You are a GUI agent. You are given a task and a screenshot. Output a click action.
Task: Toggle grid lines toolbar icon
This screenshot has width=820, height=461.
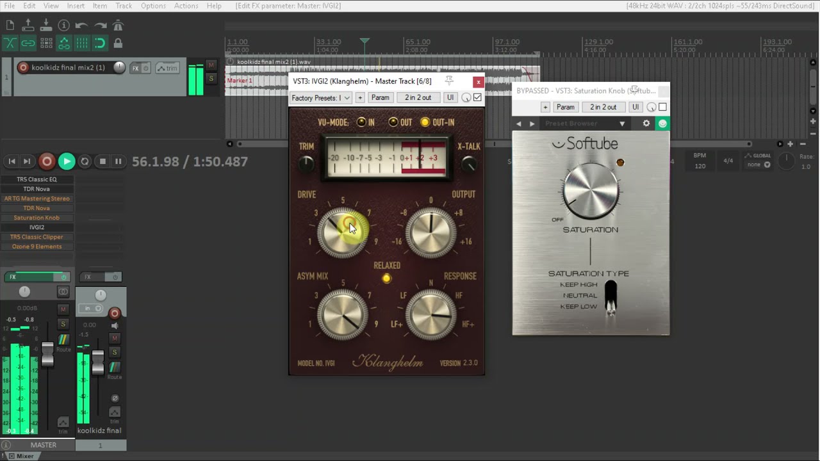click(x=82, y=44)
